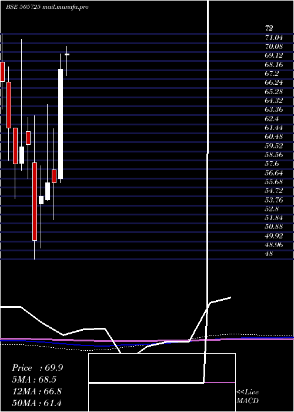Click the 52.8 price axis label
This screenshot has width=294, height=412.
272,209
